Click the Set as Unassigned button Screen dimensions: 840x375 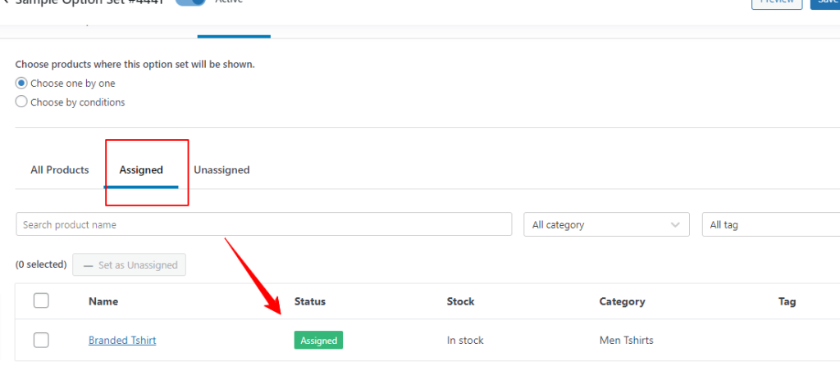[x=129, y=264]
